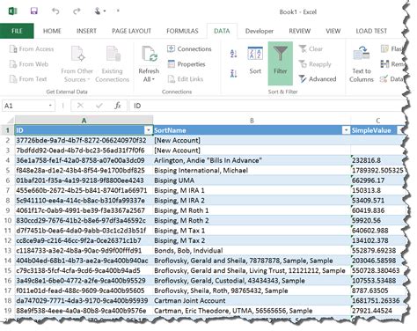Open From Other Sources dropdown
Screen dimensions: 417x331
(x=77, y=64)
